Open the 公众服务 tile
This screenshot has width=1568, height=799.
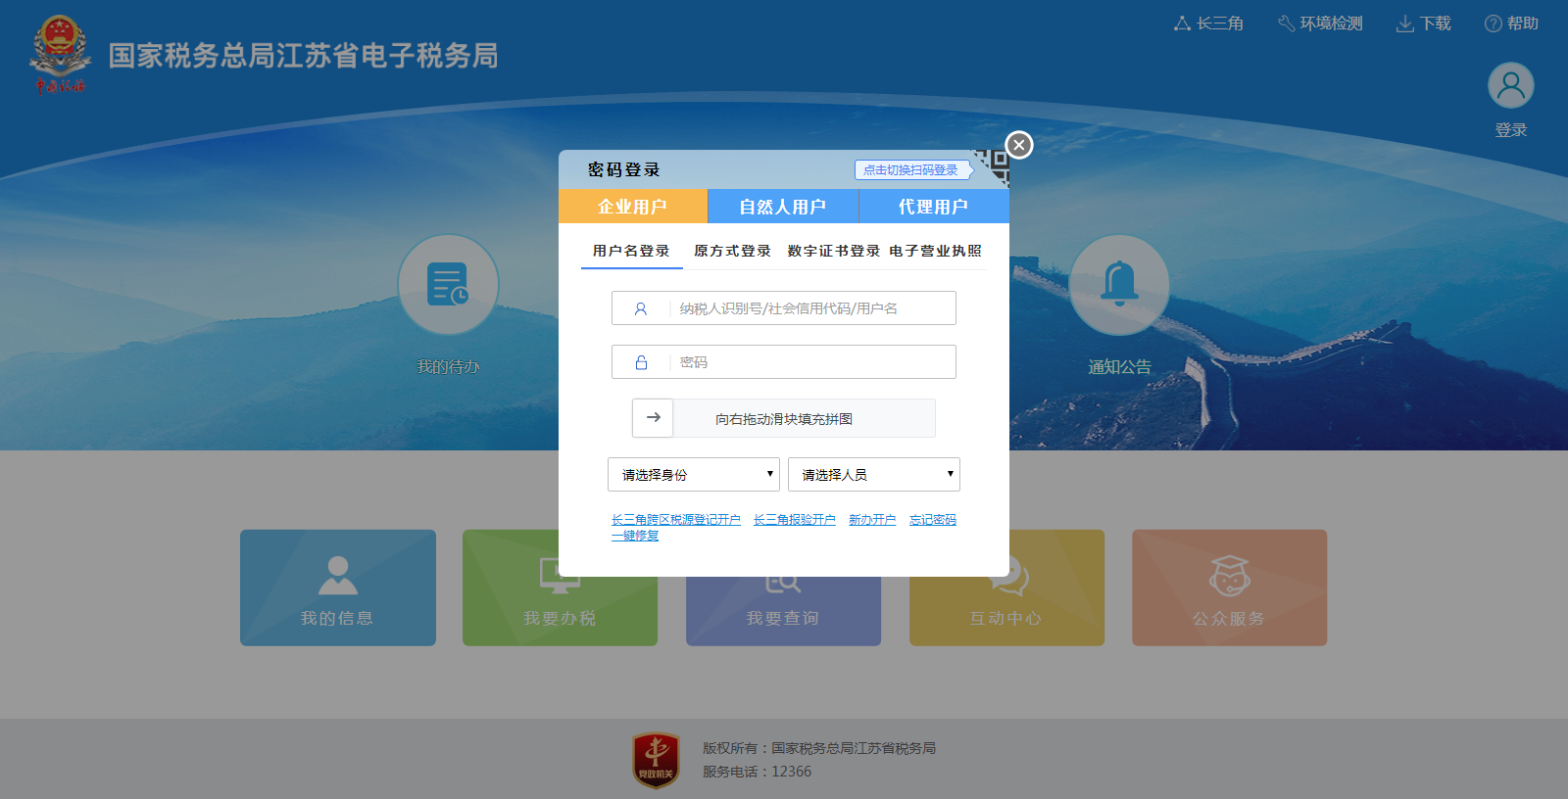1229,587
